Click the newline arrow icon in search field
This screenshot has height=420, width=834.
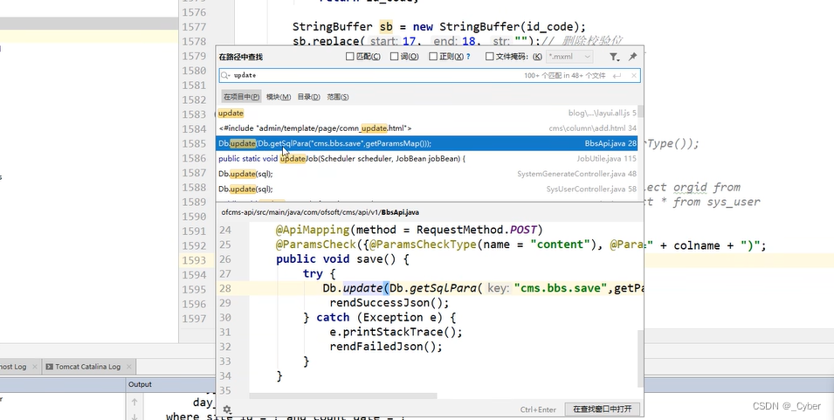[617, 75]
